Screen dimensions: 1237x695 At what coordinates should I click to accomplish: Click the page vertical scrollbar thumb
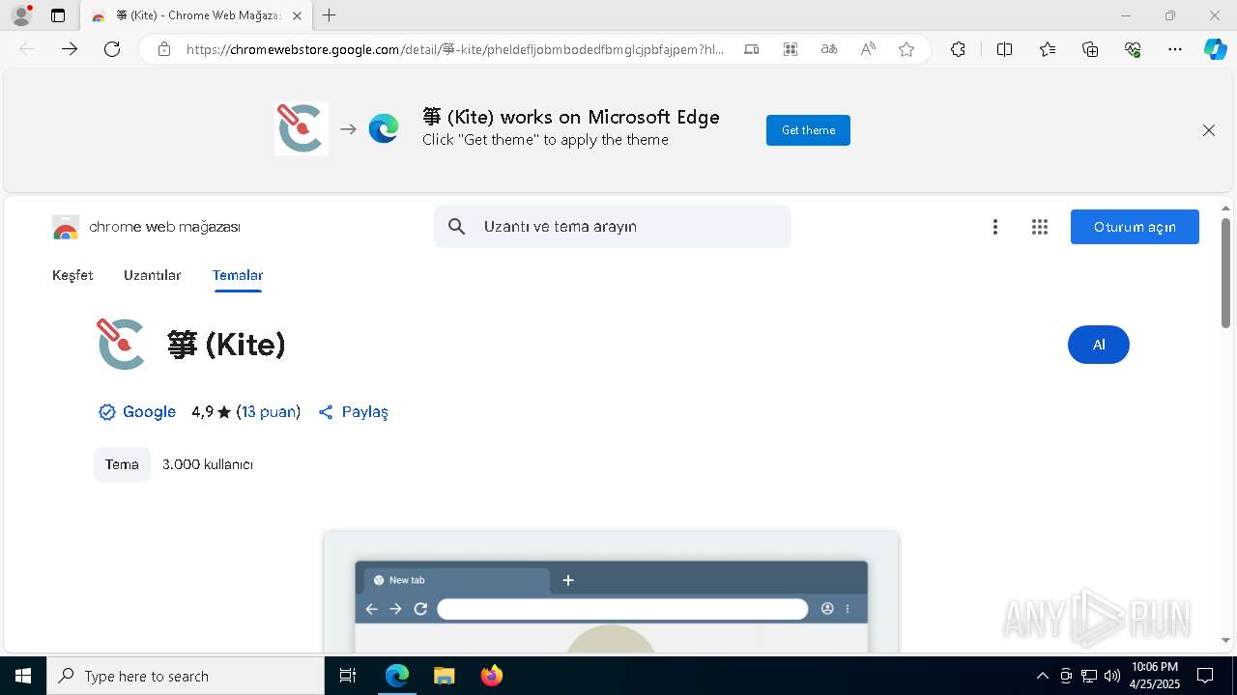(x=1225, y=272)
